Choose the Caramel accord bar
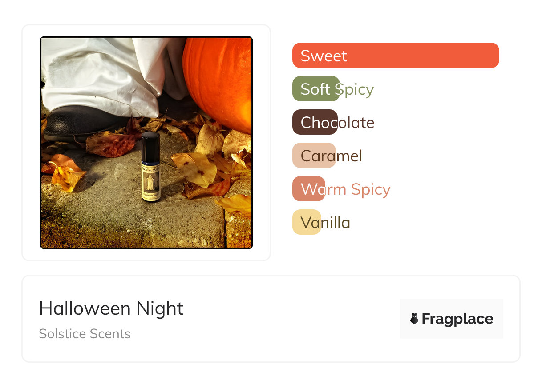This screenshot has height=384, width=542. click(314, 156)
